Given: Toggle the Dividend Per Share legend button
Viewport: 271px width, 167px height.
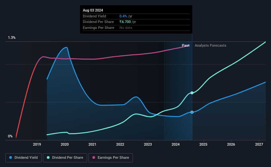Looking at the screenshot, I should pyautogui.click(x=65, y=158).
